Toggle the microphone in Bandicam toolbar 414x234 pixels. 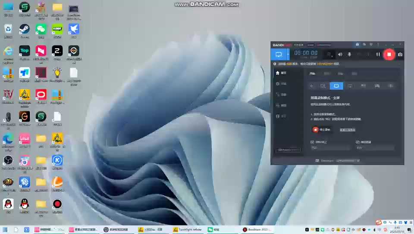[349, 54]
